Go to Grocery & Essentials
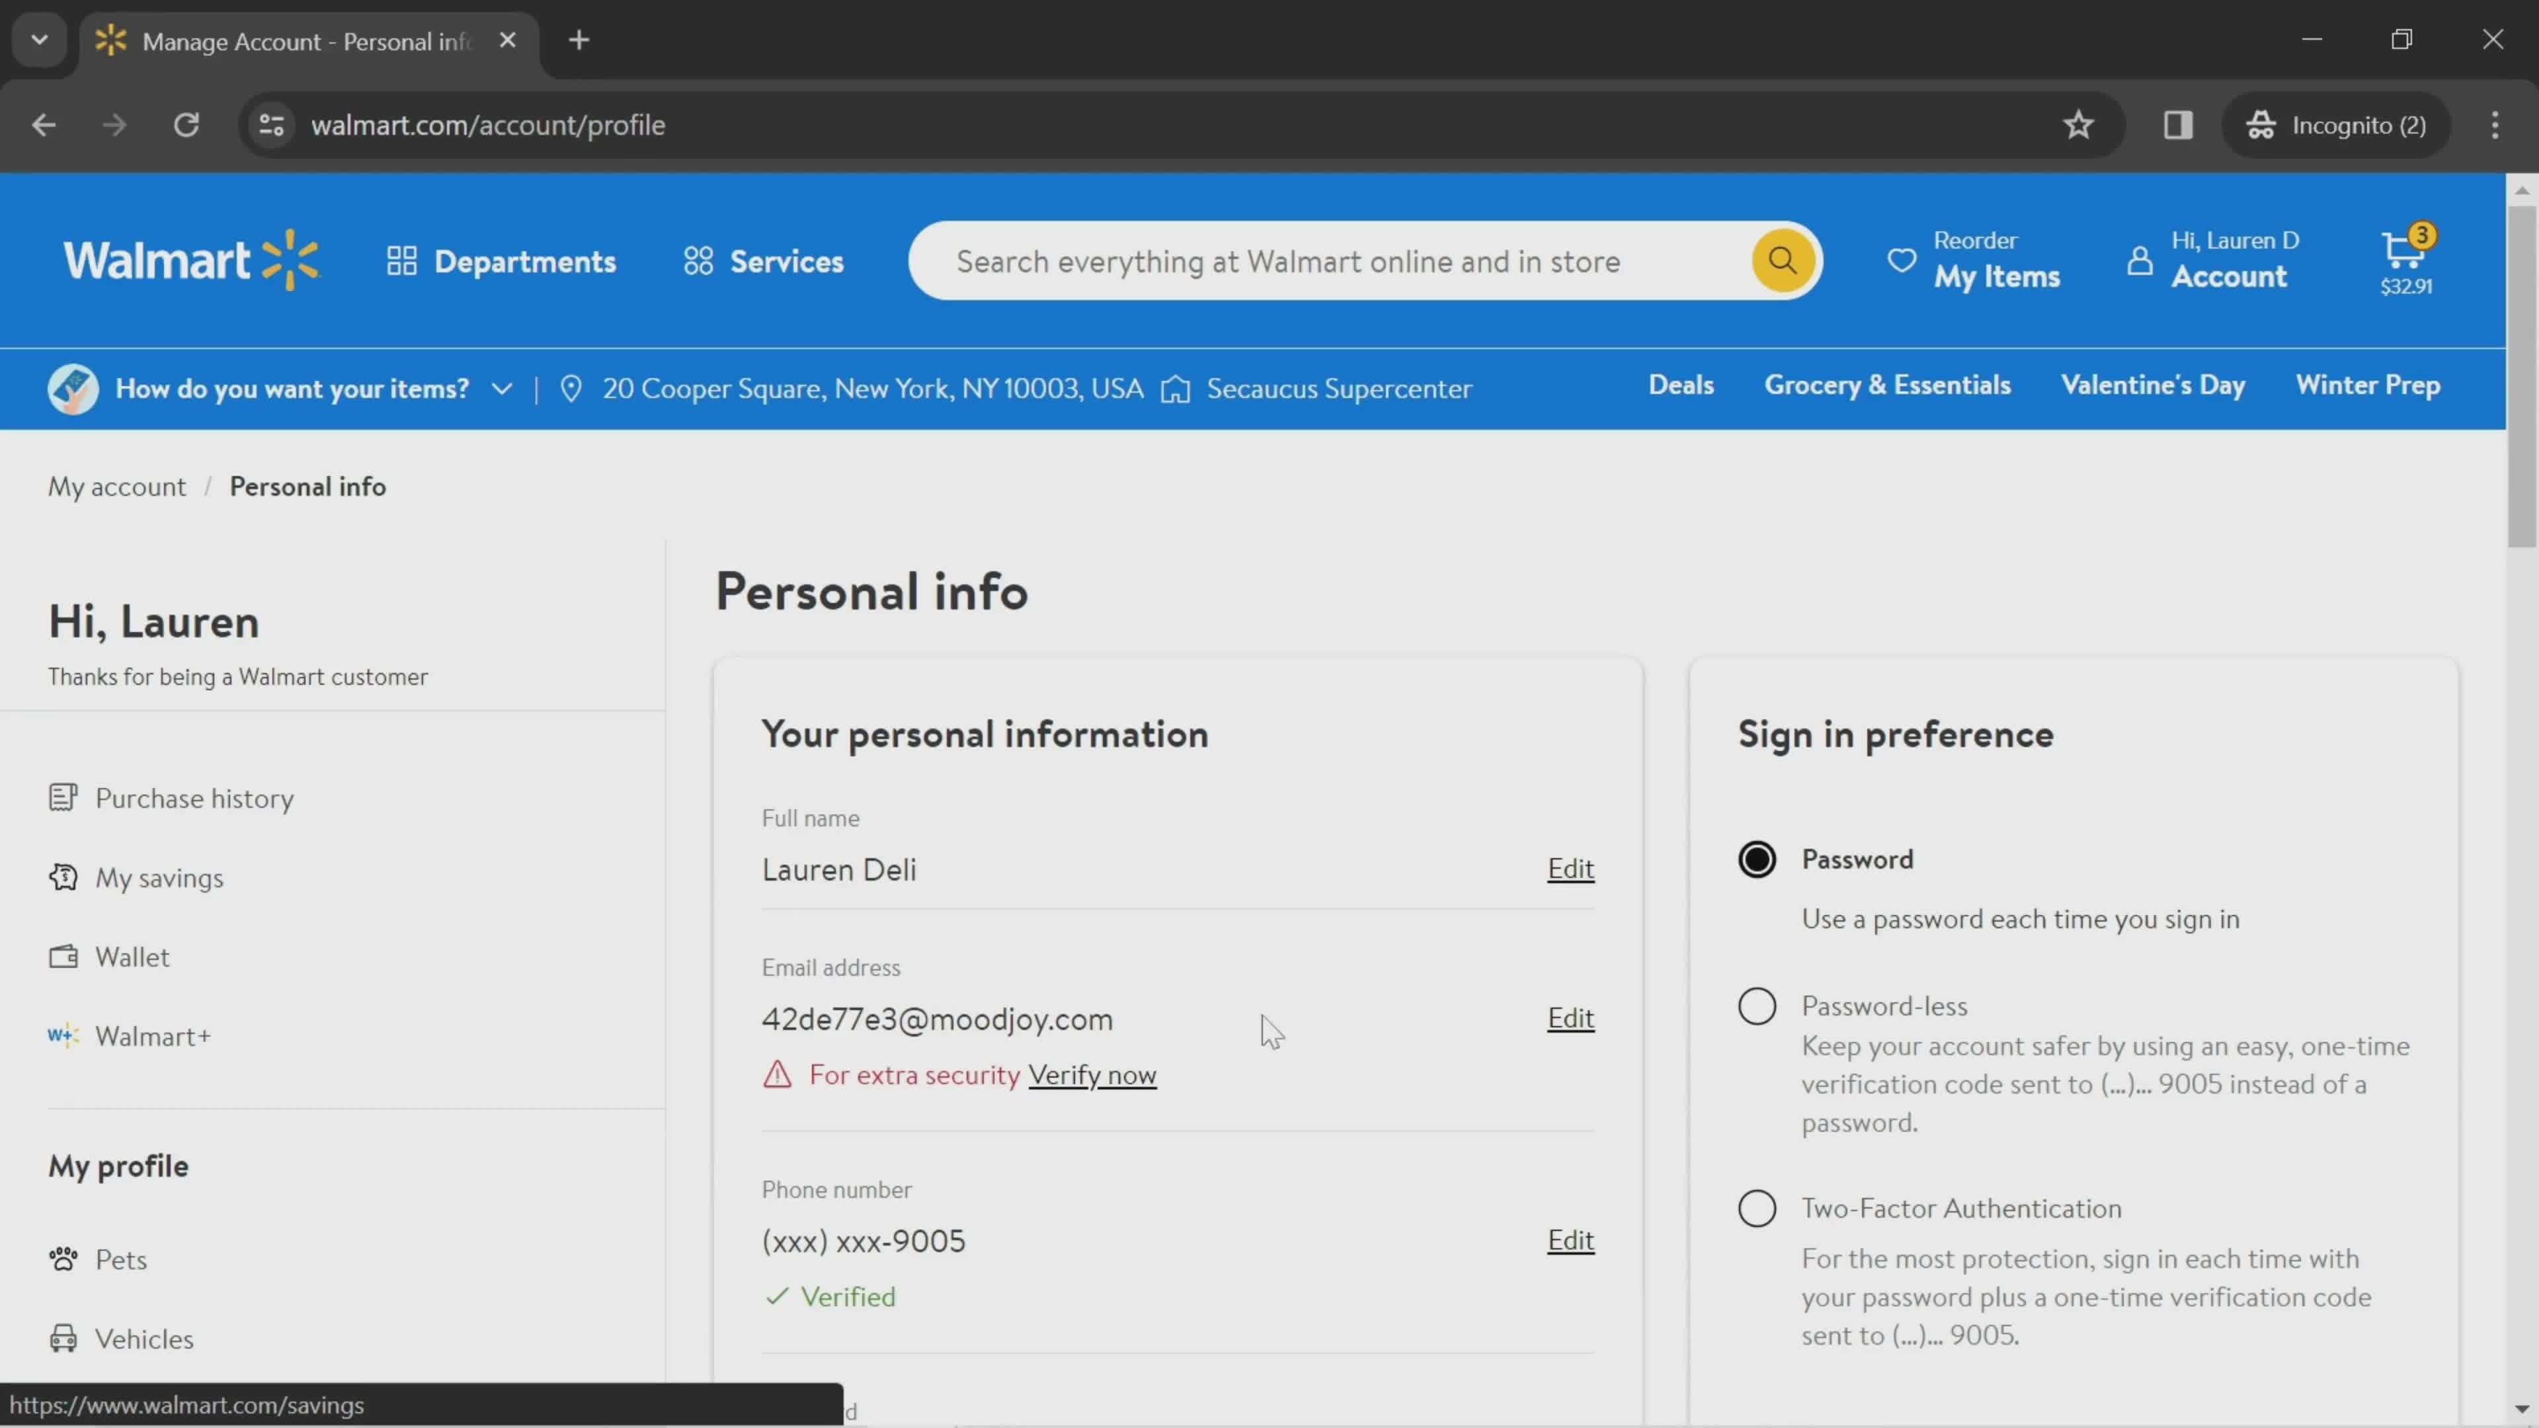 click(x=1888, y=385)
